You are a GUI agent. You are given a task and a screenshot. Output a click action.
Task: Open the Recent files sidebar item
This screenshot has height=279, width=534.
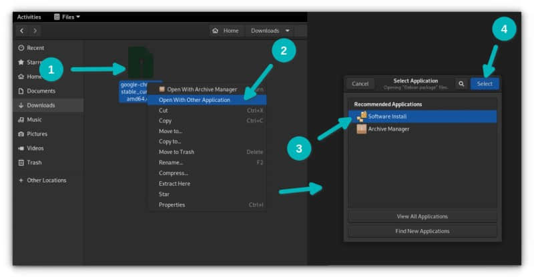click(x=35, y=48)
